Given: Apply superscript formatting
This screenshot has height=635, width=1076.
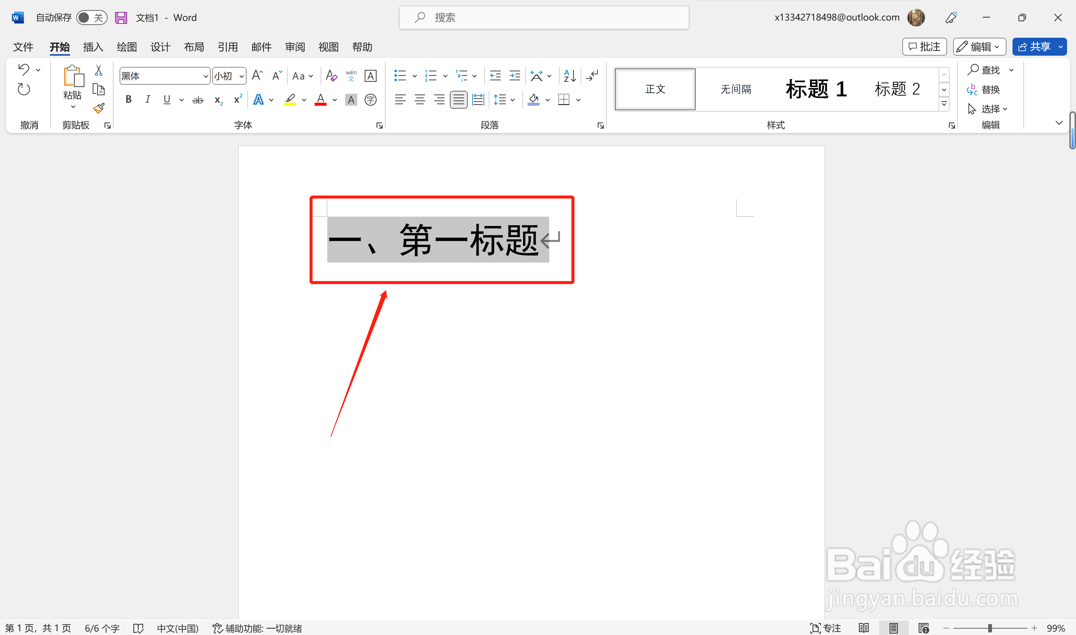Looking at the screenshot, I should click(x=238, y=99).
